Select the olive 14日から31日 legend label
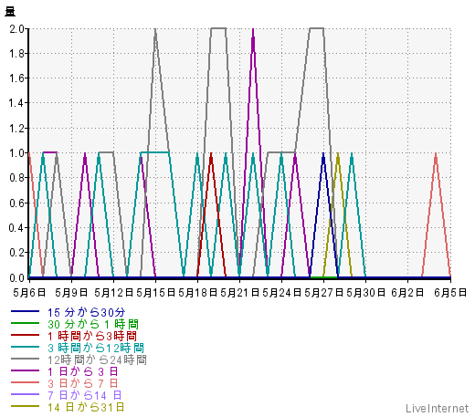The image size is (475, 417). tap(86, 407)
